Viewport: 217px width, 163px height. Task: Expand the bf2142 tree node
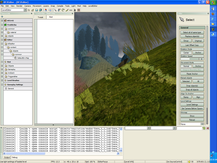[x=2, y=21]
